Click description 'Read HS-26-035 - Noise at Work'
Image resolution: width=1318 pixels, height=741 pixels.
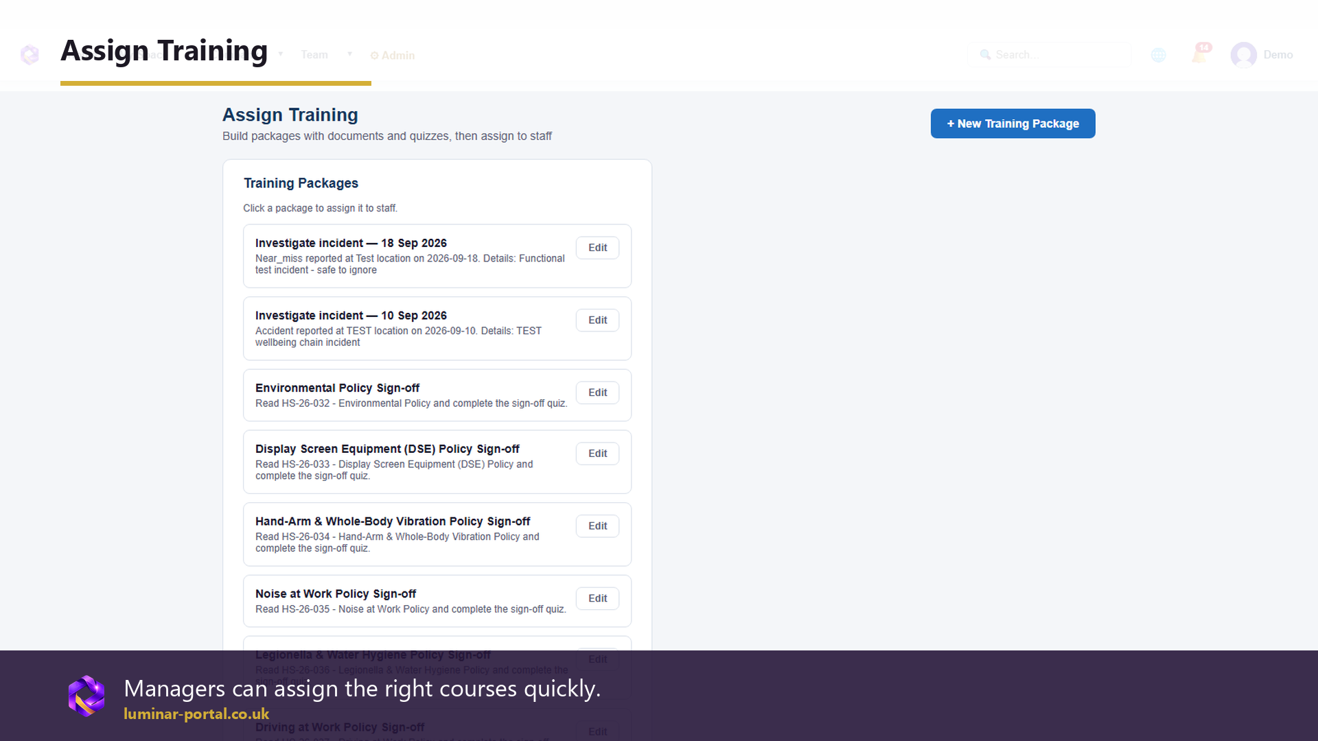tap(411, 609)
